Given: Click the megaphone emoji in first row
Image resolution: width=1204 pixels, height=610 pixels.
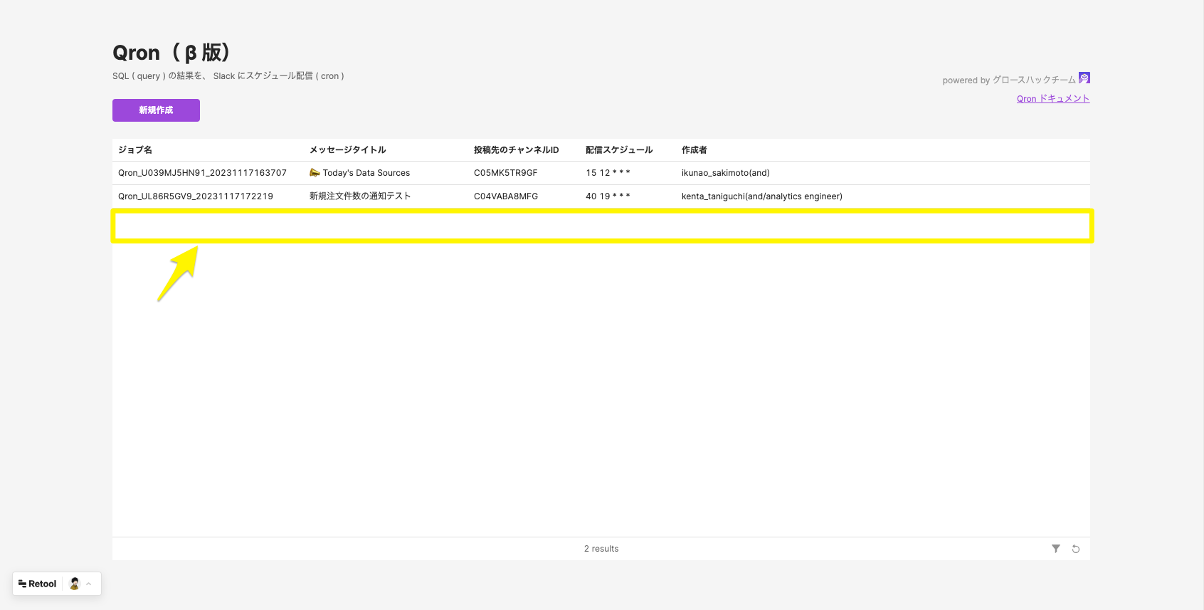Looking at the screenshot, I should pyautogui.click(x=315, y=173).
